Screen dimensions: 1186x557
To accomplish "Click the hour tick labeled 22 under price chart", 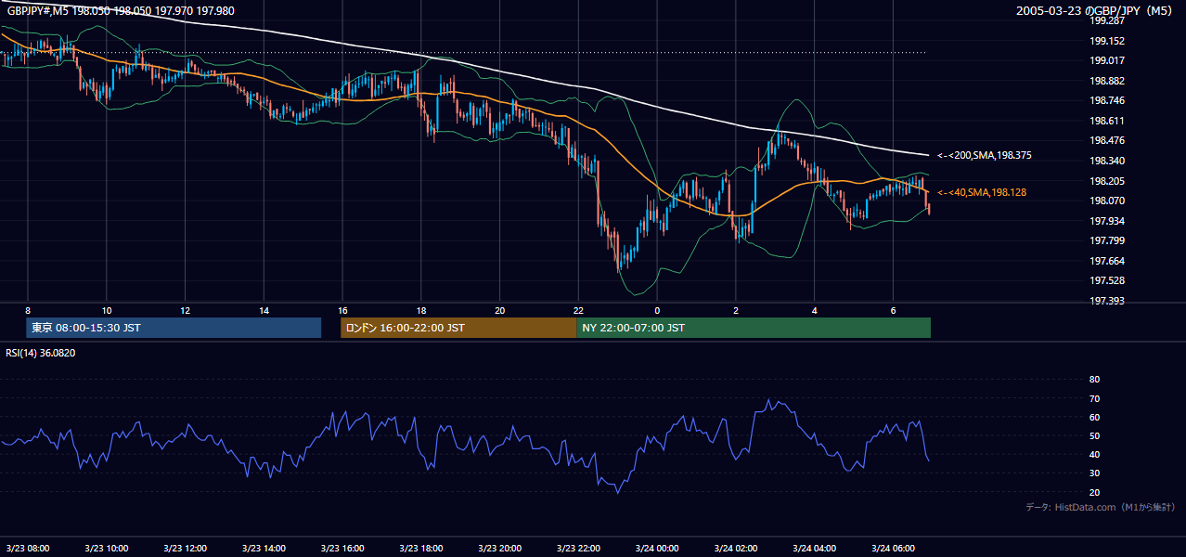I will [x=578, y=310].
